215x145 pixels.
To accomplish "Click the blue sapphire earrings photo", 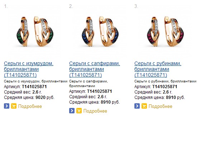I will pos(100,32).
